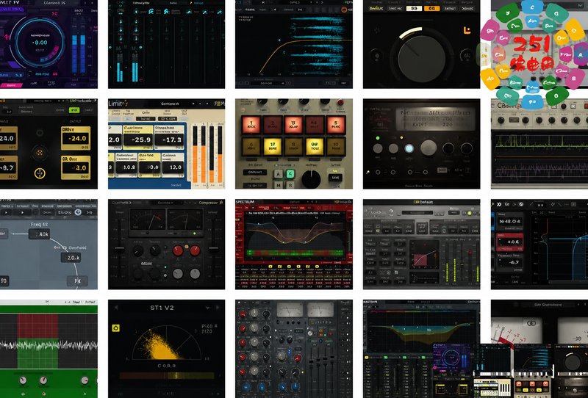The height and width of the screenshot is (398, 588).
Task: Click the Default preset name in the channel strip title bar
Action: click(426, 202)
